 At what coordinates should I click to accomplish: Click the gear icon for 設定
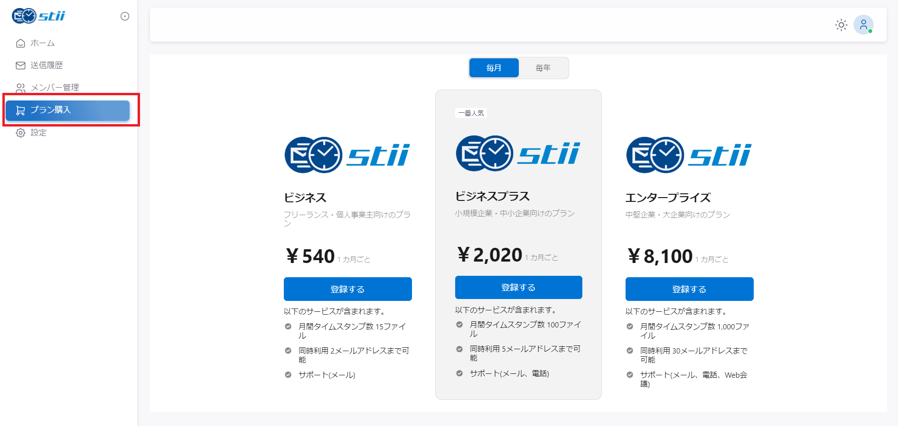(20, 133)
